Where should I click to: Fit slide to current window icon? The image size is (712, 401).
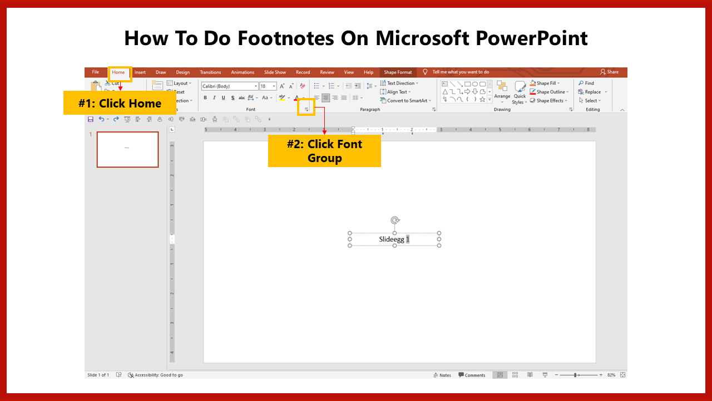point(622,375)
